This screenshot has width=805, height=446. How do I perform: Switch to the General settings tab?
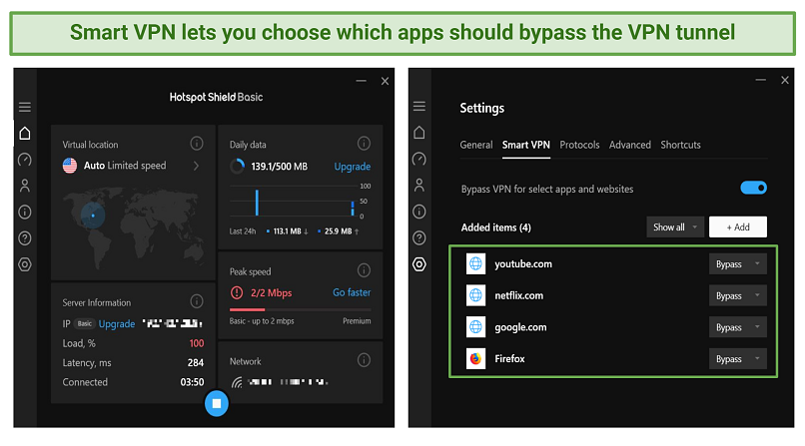pyautogui.click(x=476, y=145)
